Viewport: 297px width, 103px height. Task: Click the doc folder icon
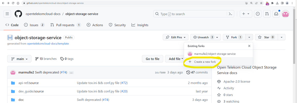click(x=13, y=100)
